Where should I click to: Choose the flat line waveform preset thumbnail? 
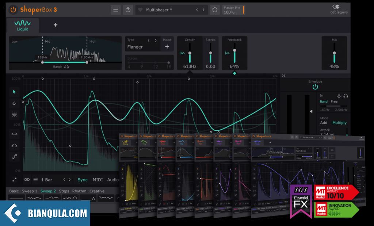[16, 198]
